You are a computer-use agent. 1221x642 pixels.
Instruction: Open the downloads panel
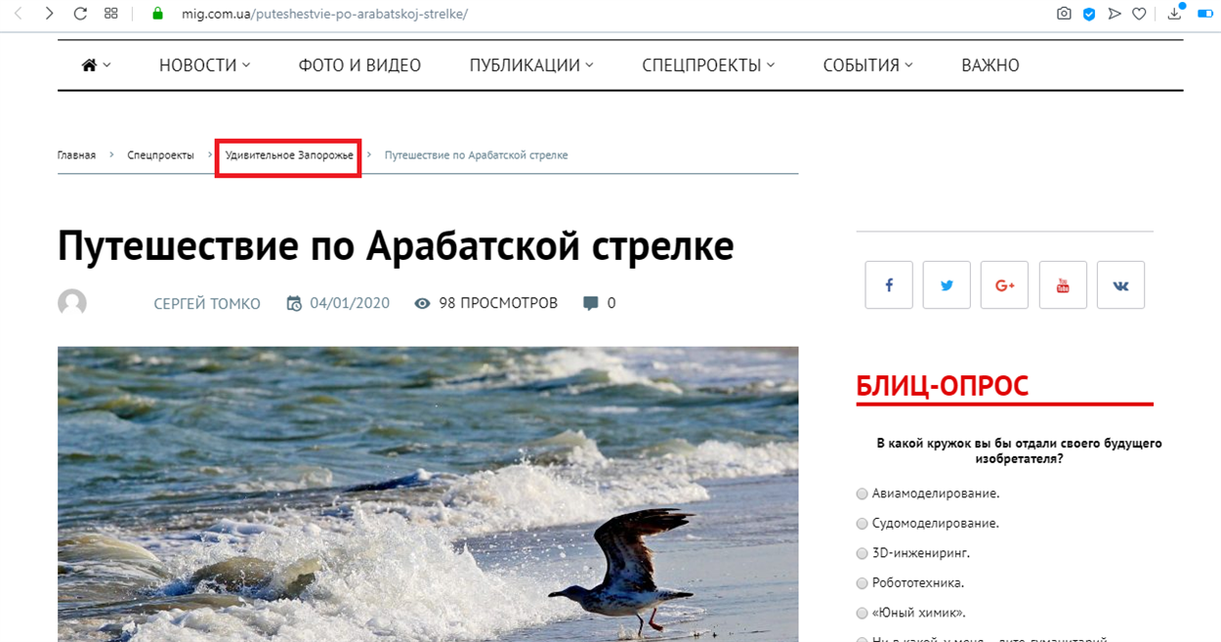tap(1175, 13)
